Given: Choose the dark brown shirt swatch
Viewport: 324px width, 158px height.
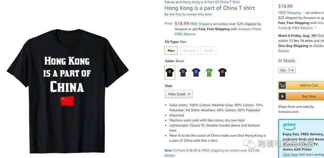Looking at the screenshot, I should pyautogui.click(x=222, y=72).
